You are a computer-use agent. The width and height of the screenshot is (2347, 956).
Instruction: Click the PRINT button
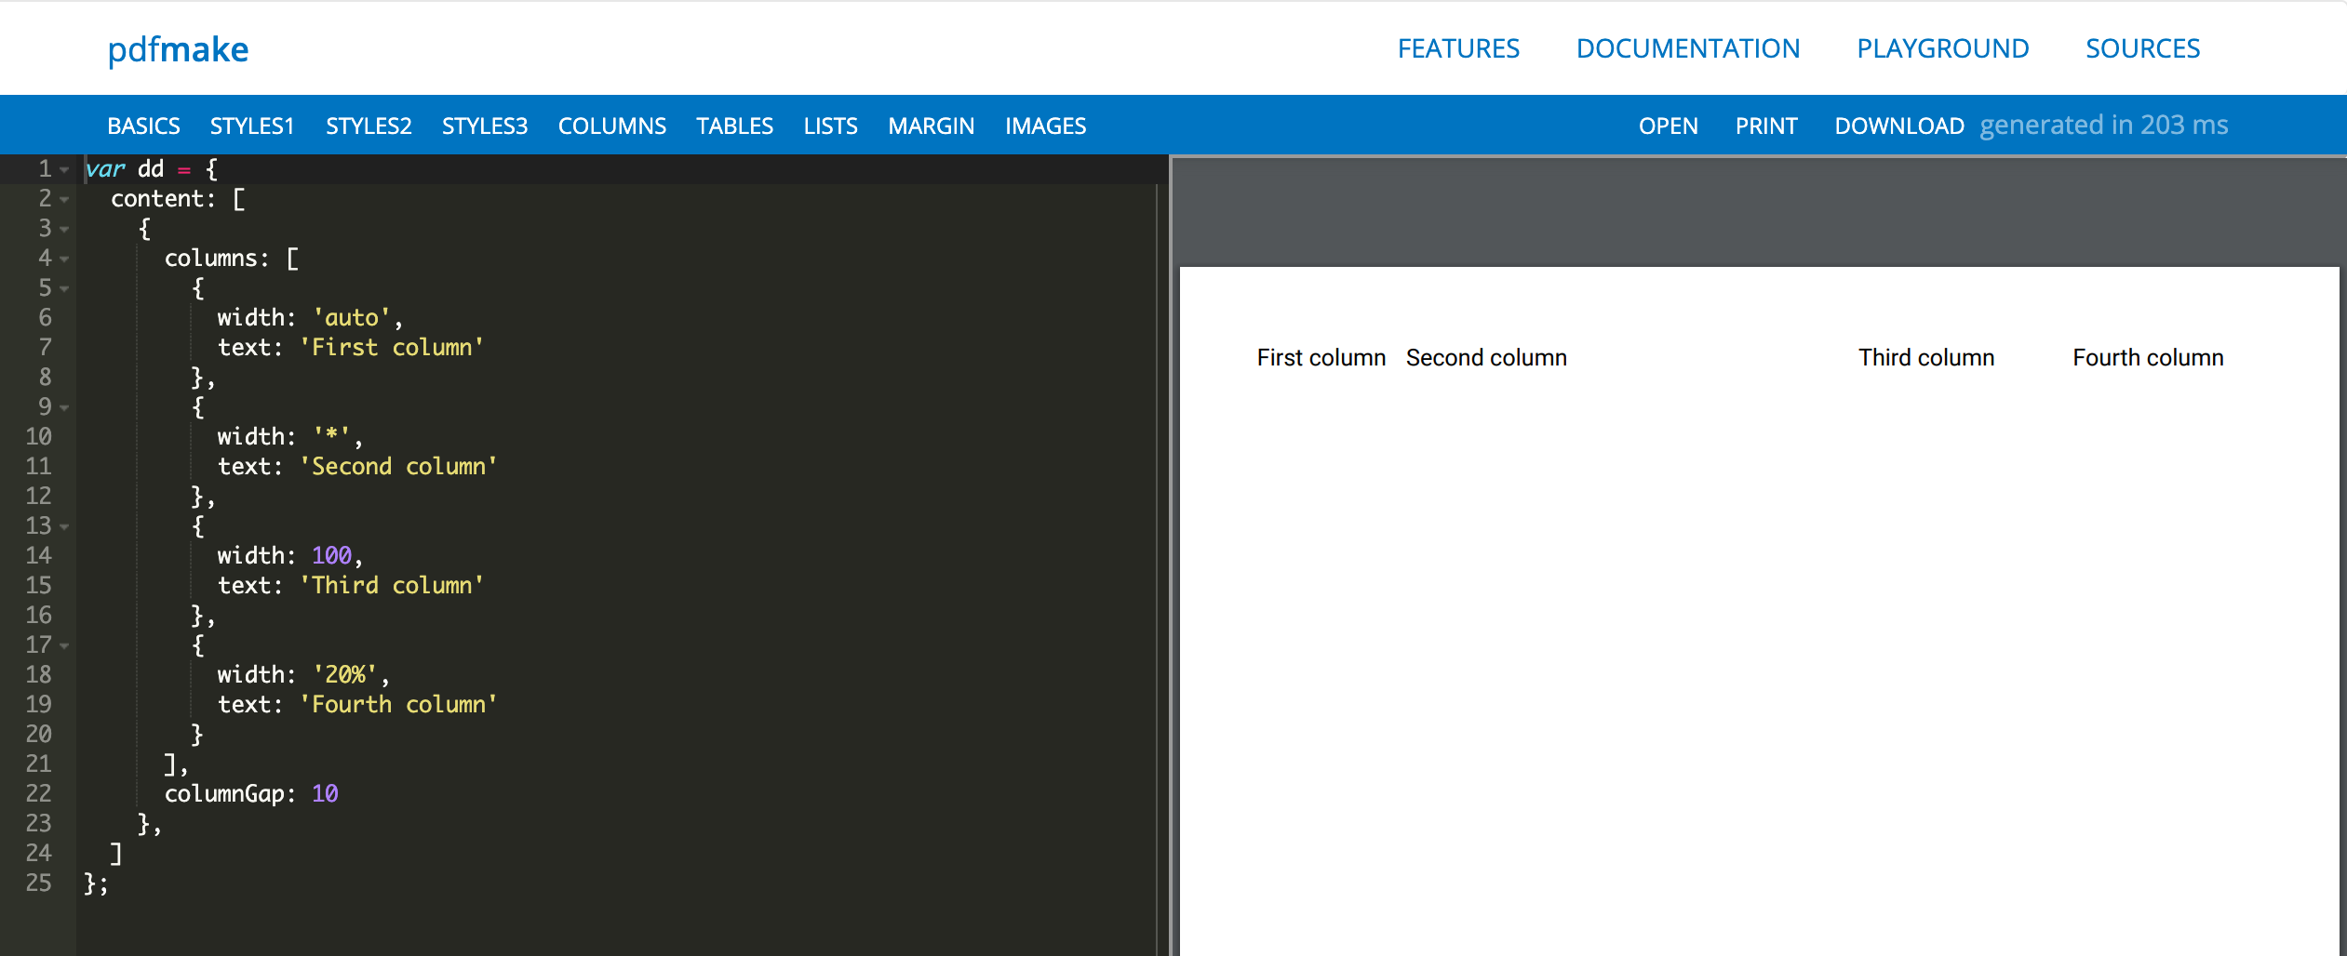(x=1766, y=126)
